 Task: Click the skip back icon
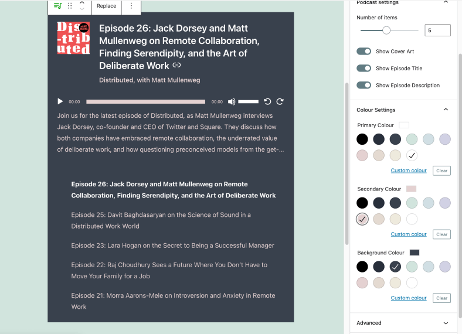coord(268,101)
